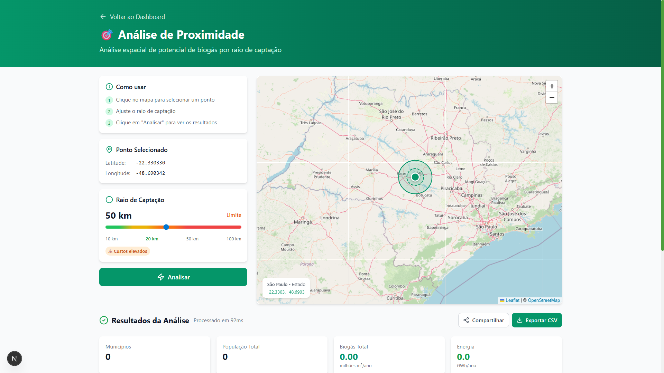Click the target emoji next to Análise de Proximidade title
664x373 pixels.
pos(107,35)
